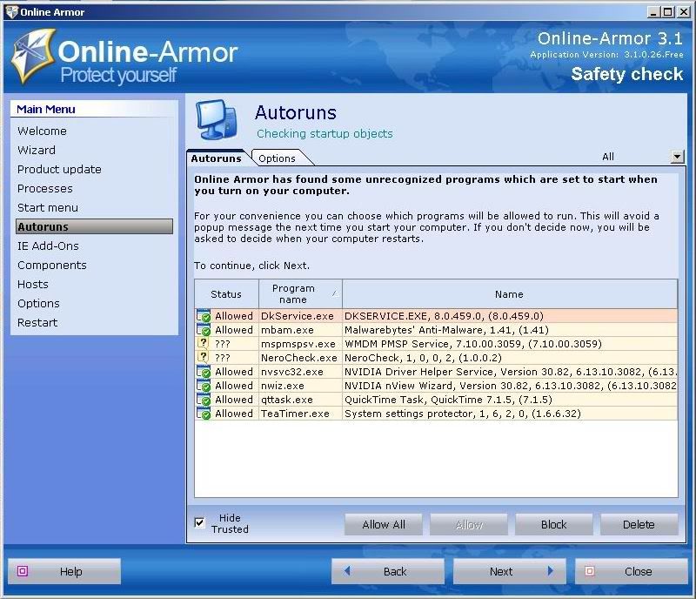696x599 pixels.
Task: Maximize the Online Armor window
Action: click(x=667, y=12)
